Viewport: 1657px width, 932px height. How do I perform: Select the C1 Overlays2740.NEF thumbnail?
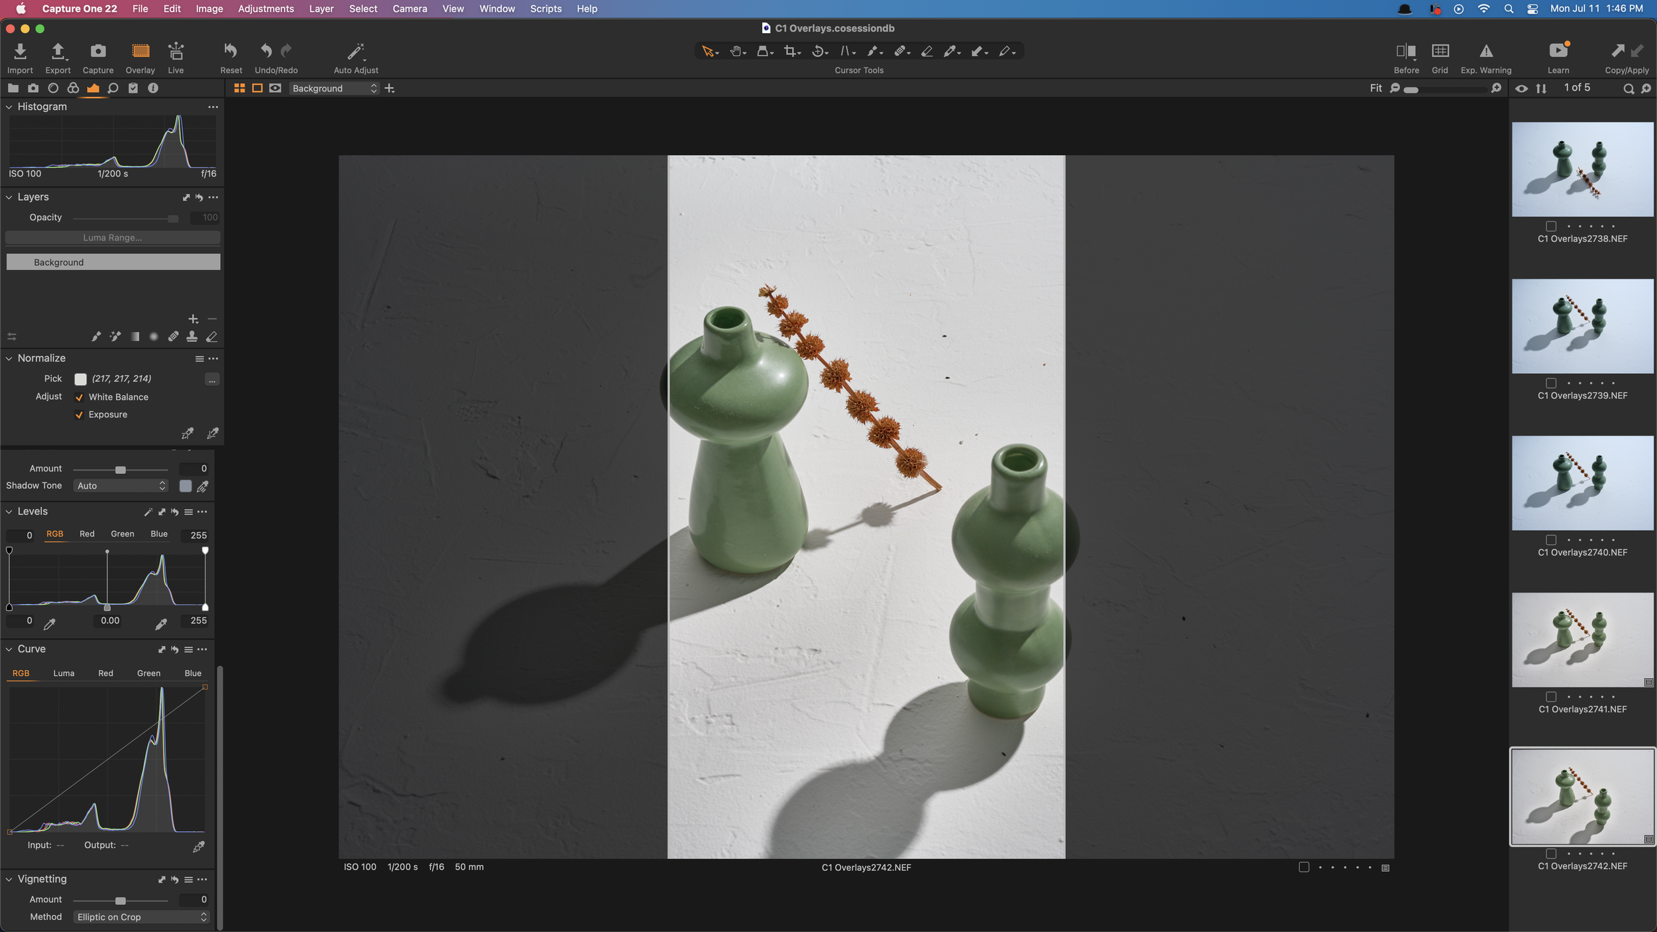[1582, 483]
